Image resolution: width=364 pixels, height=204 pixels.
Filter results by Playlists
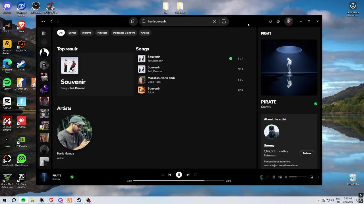(x=102, y=33)
